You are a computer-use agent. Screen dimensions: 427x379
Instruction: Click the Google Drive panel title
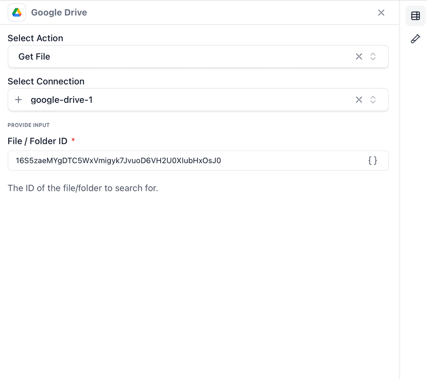point(59,13)
